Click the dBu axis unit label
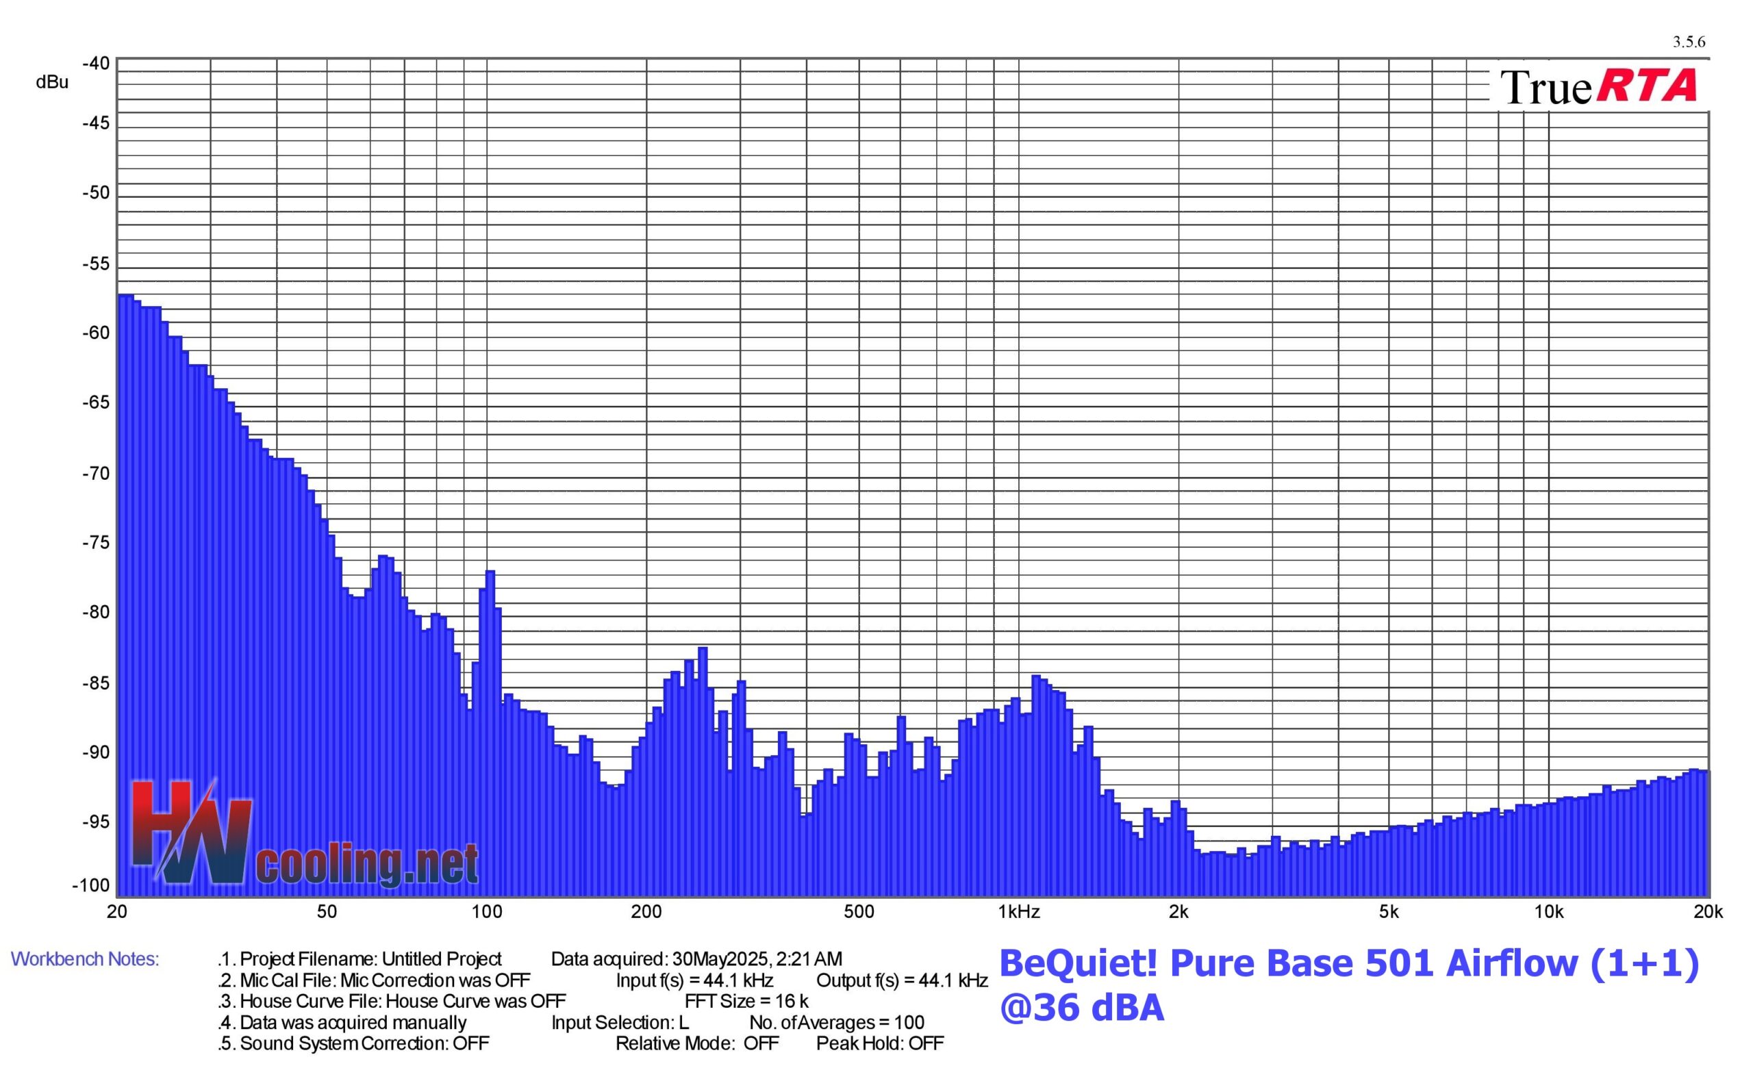Image resolution: width=1753 pixels, height=1068 pixels. 52,82
